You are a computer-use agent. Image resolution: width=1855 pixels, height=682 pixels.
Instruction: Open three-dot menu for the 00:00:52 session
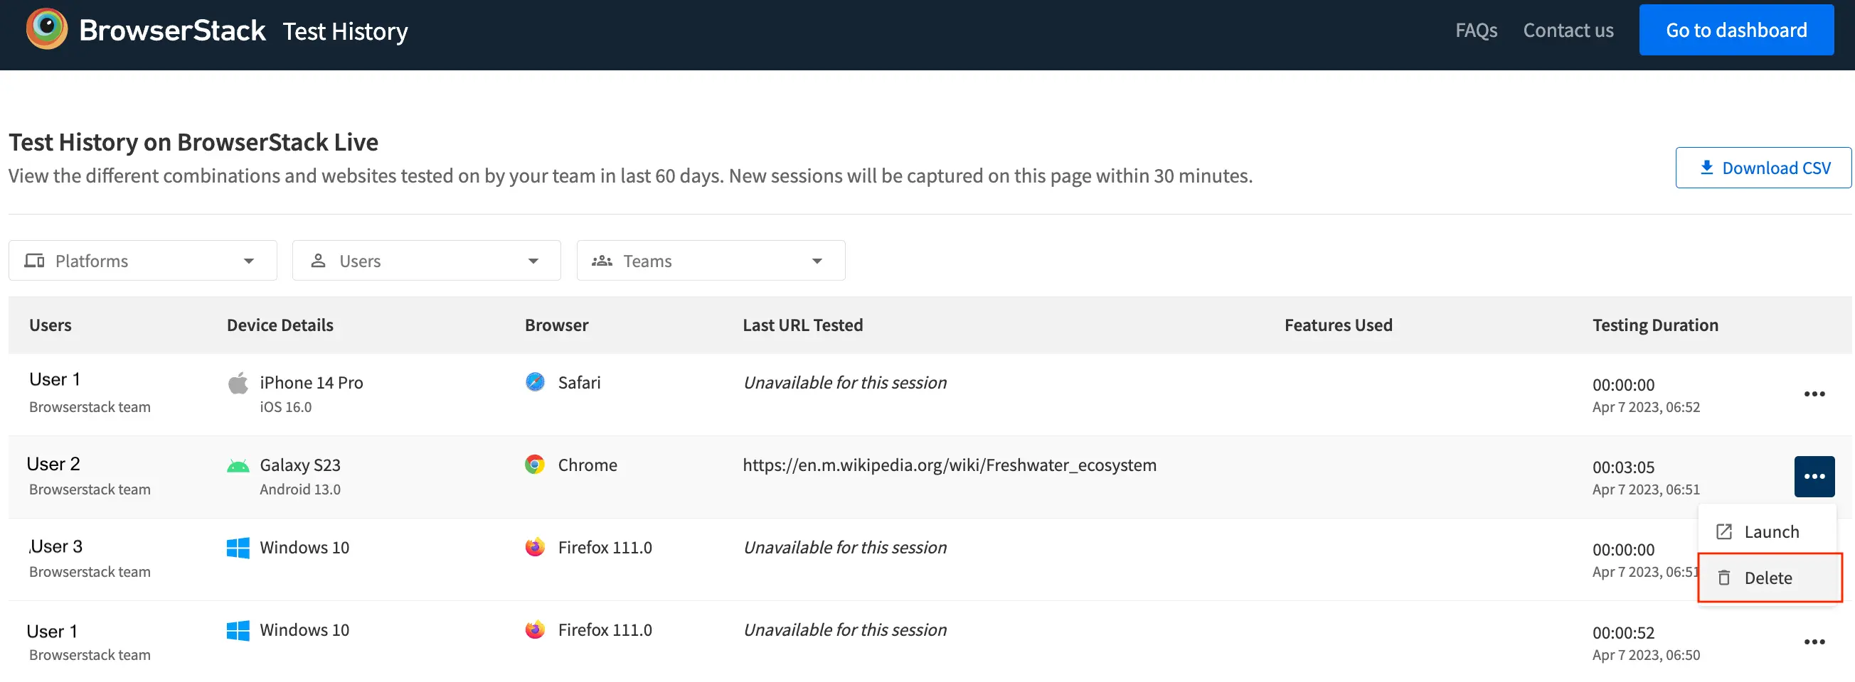[x=1813, y=642]
